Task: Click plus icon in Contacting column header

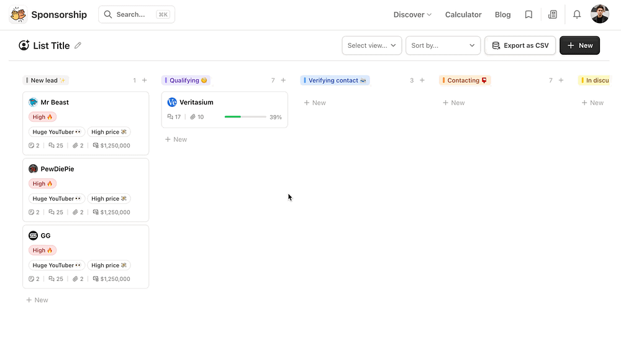Action: point(561,80)
